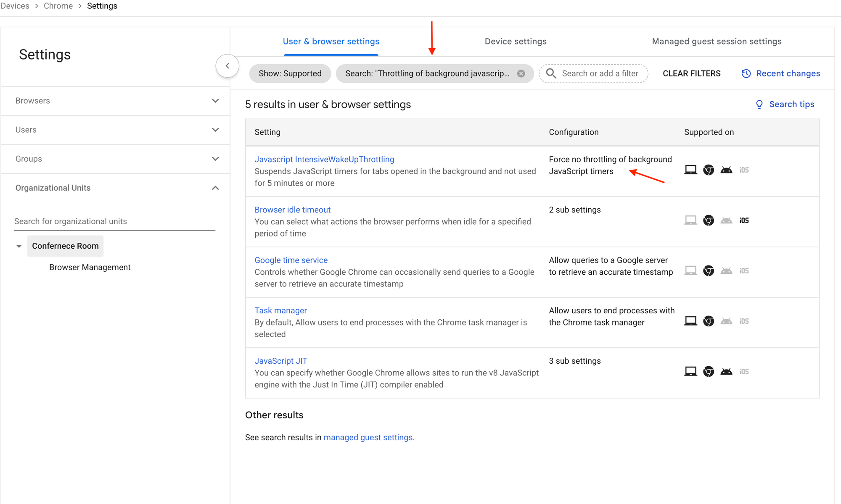Viewport: 841px width, 504px height.
Task: Expand the Users section
Action: [x=116, y=130]
